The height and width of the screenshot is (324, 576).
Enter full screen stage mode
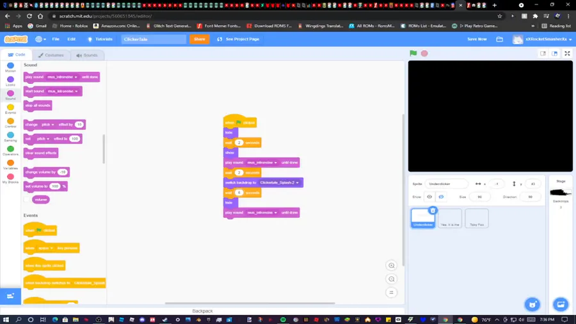[x=567, y=54]
